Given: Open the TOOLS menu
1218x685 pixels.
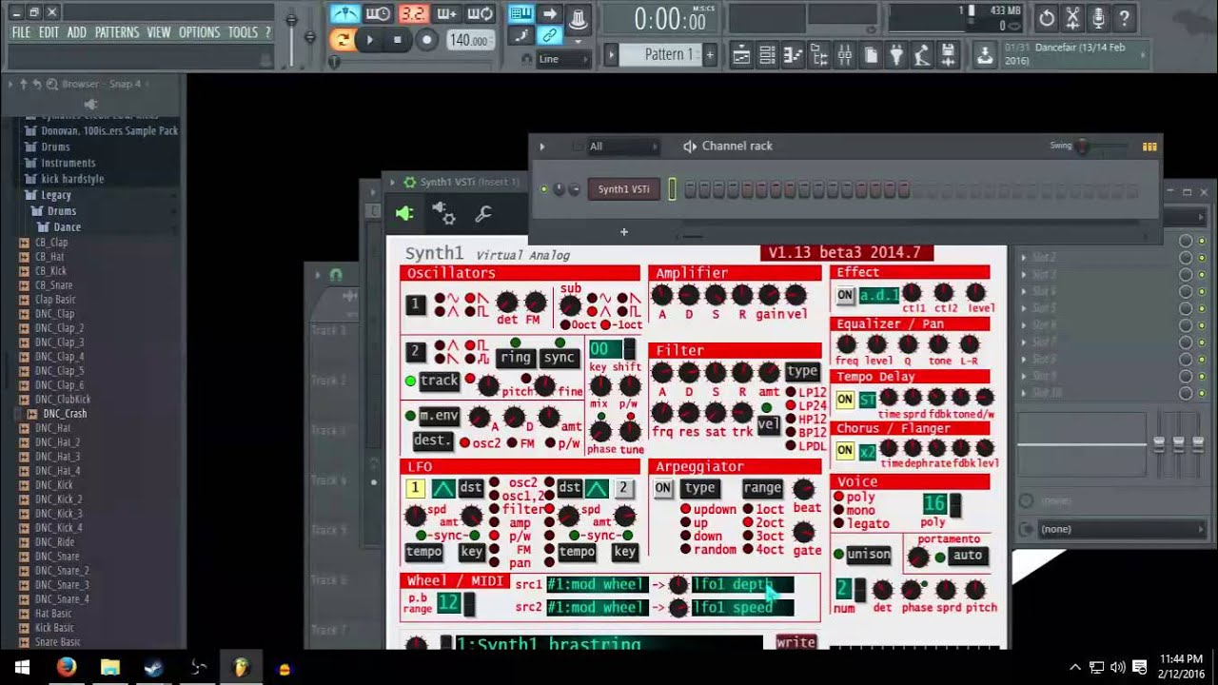Looking at the screenshot, I should click(243, 32).
